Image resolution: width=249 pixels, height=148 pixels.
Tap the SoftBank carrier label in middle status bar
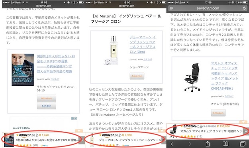(98, 2)
